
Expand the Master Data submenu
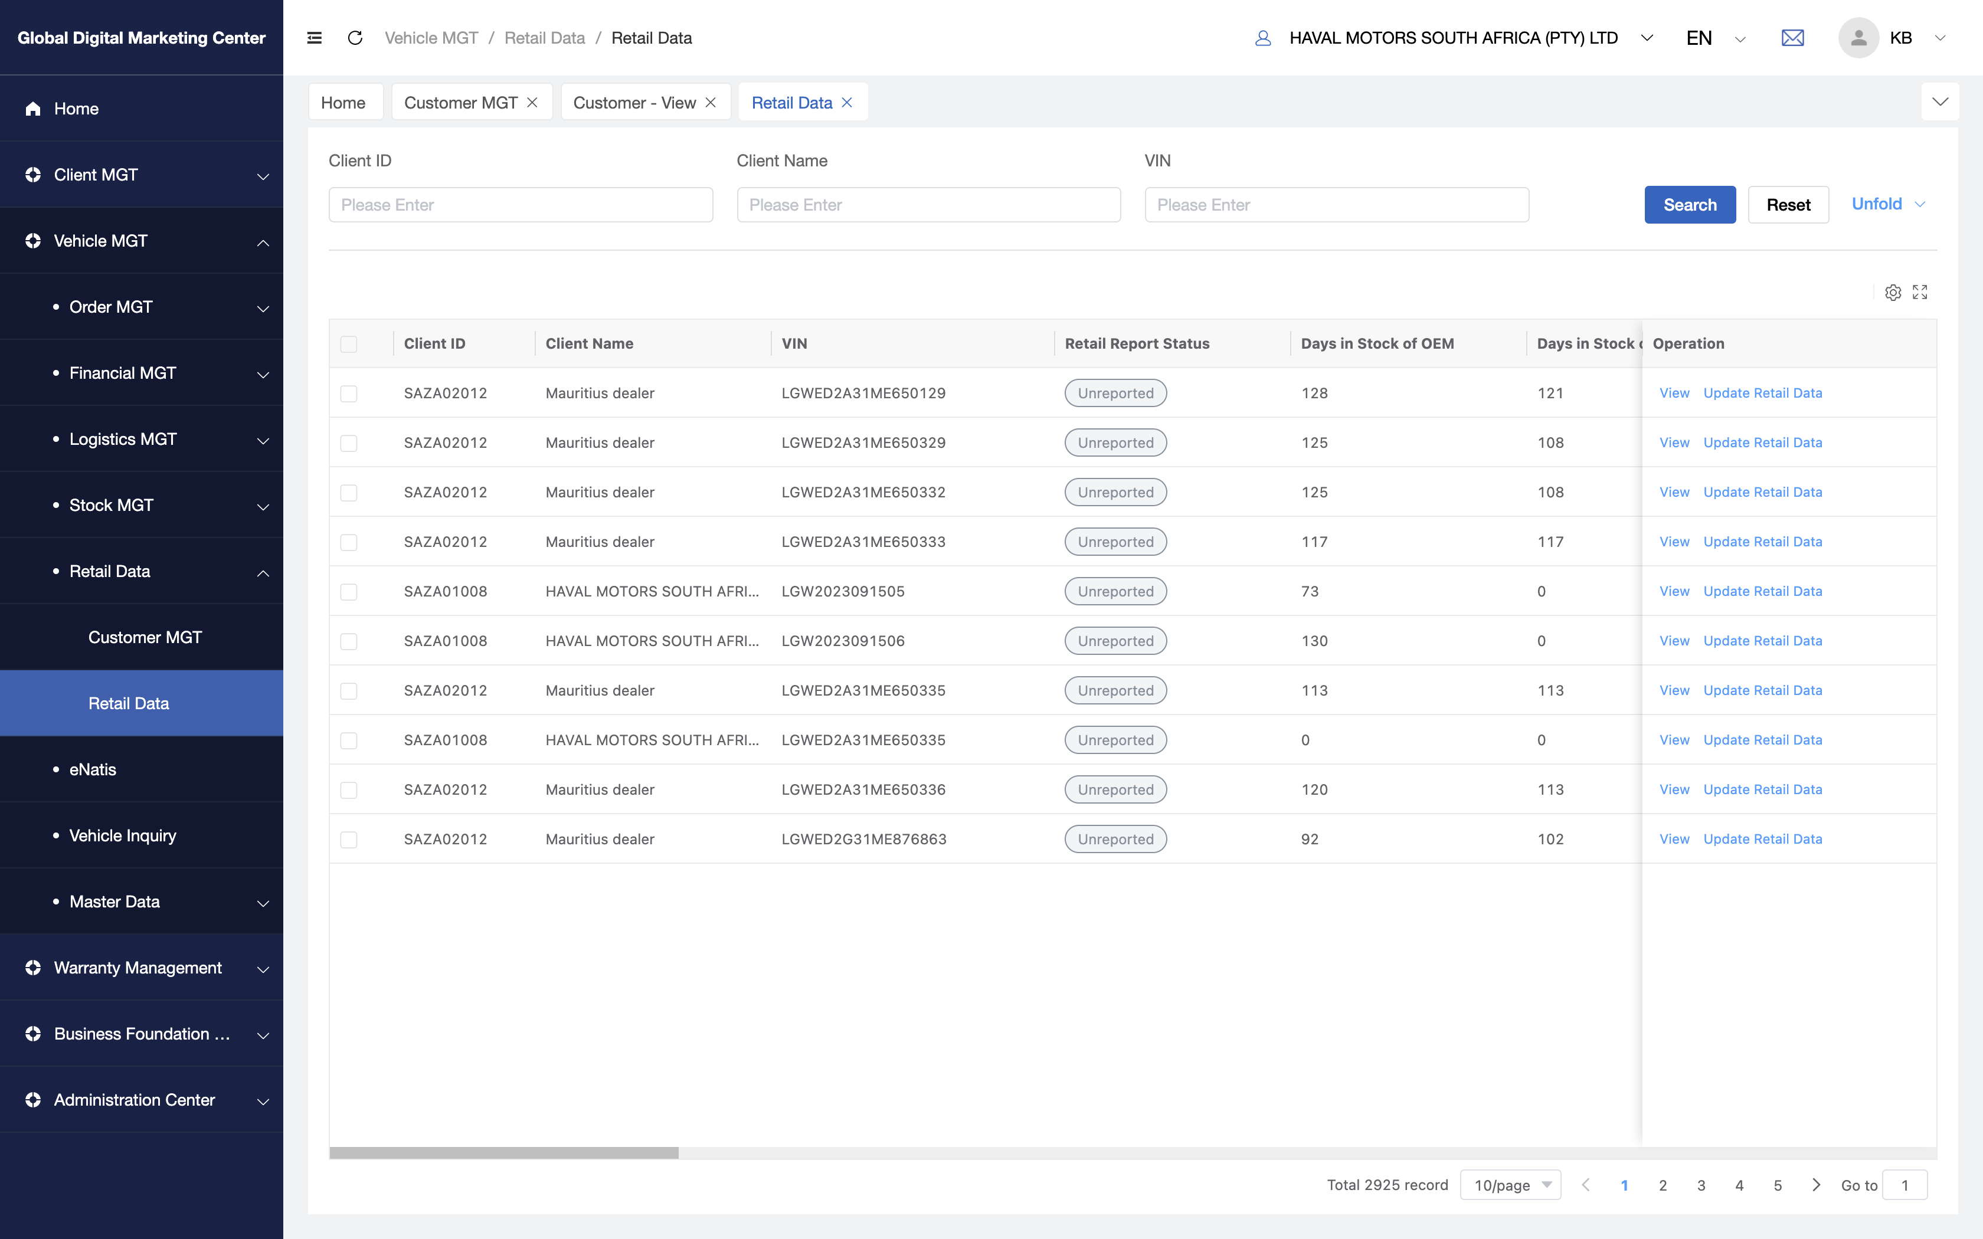coord(263,903)
